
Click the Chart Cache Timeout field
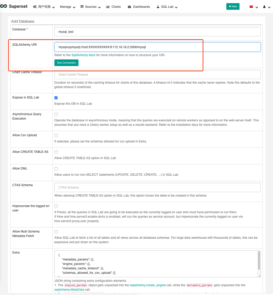point(157,75)
